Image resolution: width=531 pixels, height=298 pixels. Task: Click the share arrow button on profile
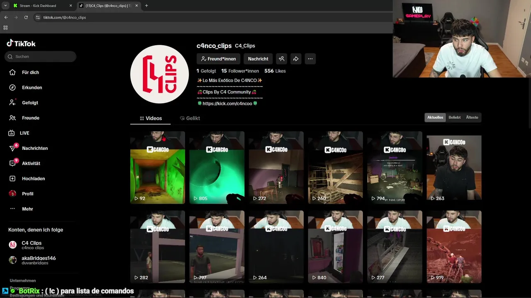tap(296, 59)
